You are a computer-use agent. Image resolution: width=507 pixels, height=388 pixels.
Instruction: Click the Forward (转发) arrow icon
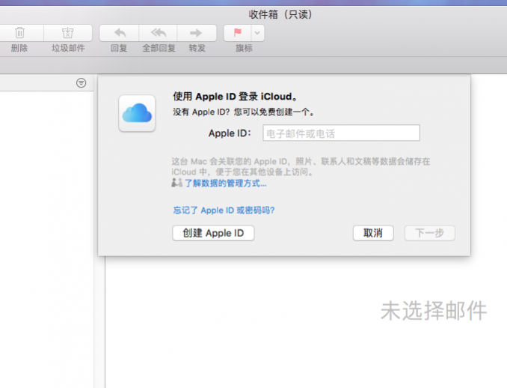click(x=196, y=33)
